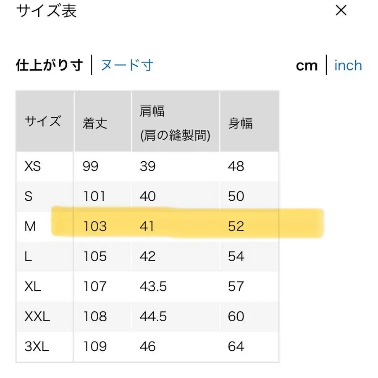Select the 仕上がり寸 tab
The height and width of the screenshot is (378, 378).
[48, 65]
